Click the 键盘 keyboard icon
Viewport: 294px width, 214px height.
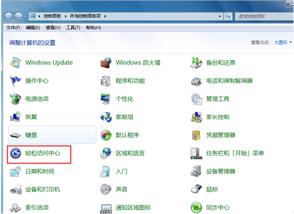point(15,135)
